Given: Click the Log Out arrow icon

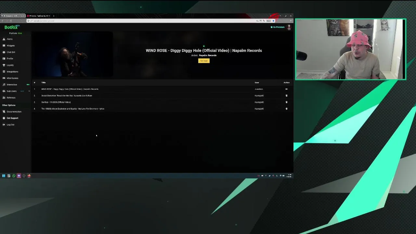Looking at the screenshot, I should 4,124.
